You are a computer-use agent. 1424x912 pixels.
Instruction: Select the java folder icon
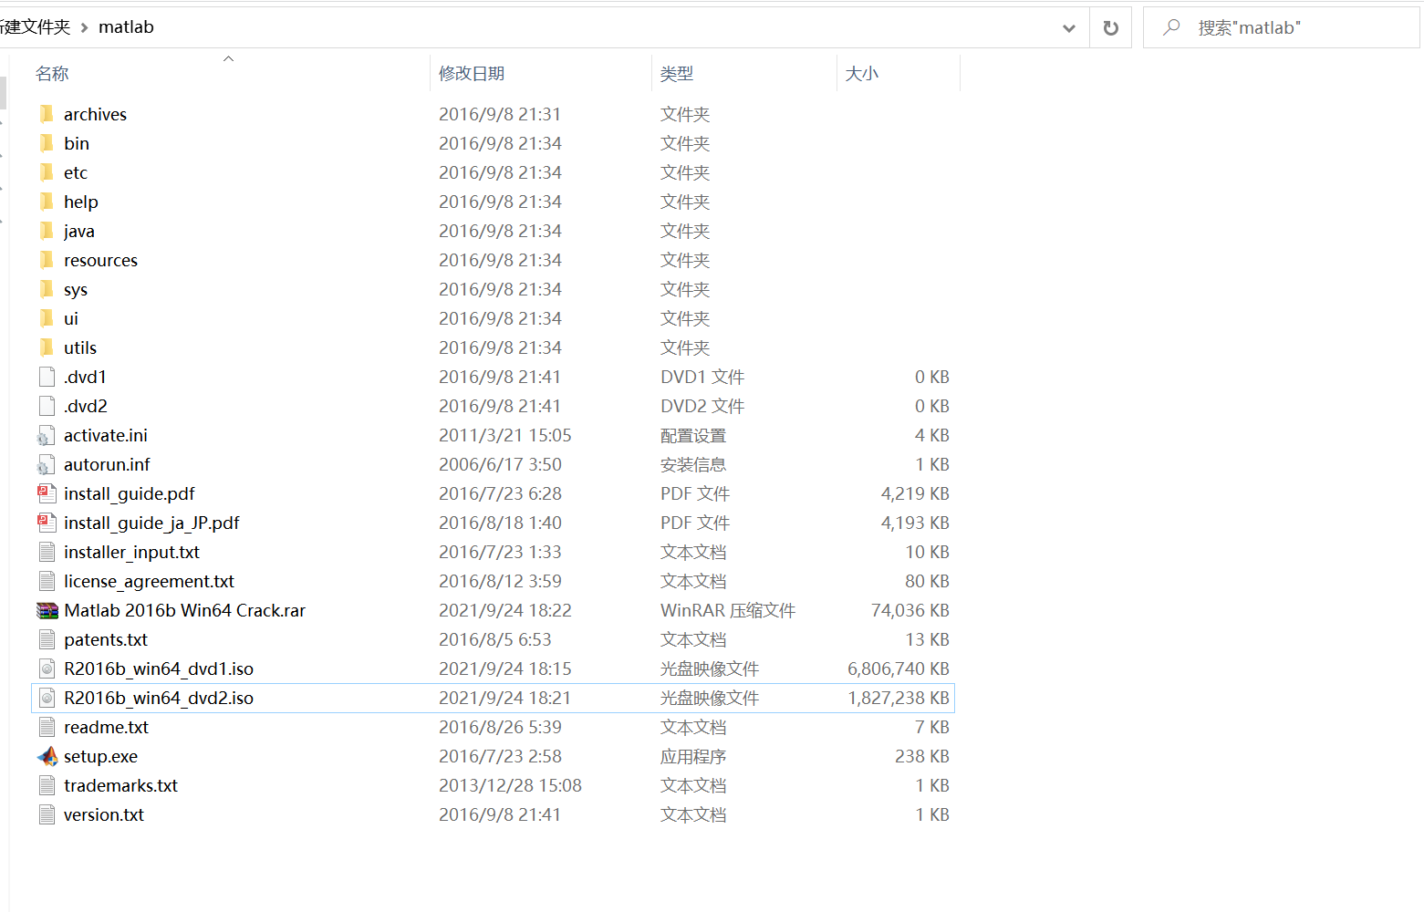point(47,231)
